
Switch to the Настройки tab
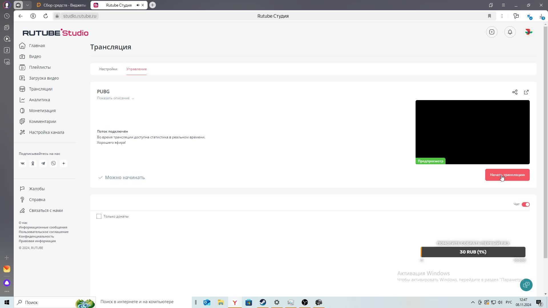click(x=108, y=69)
